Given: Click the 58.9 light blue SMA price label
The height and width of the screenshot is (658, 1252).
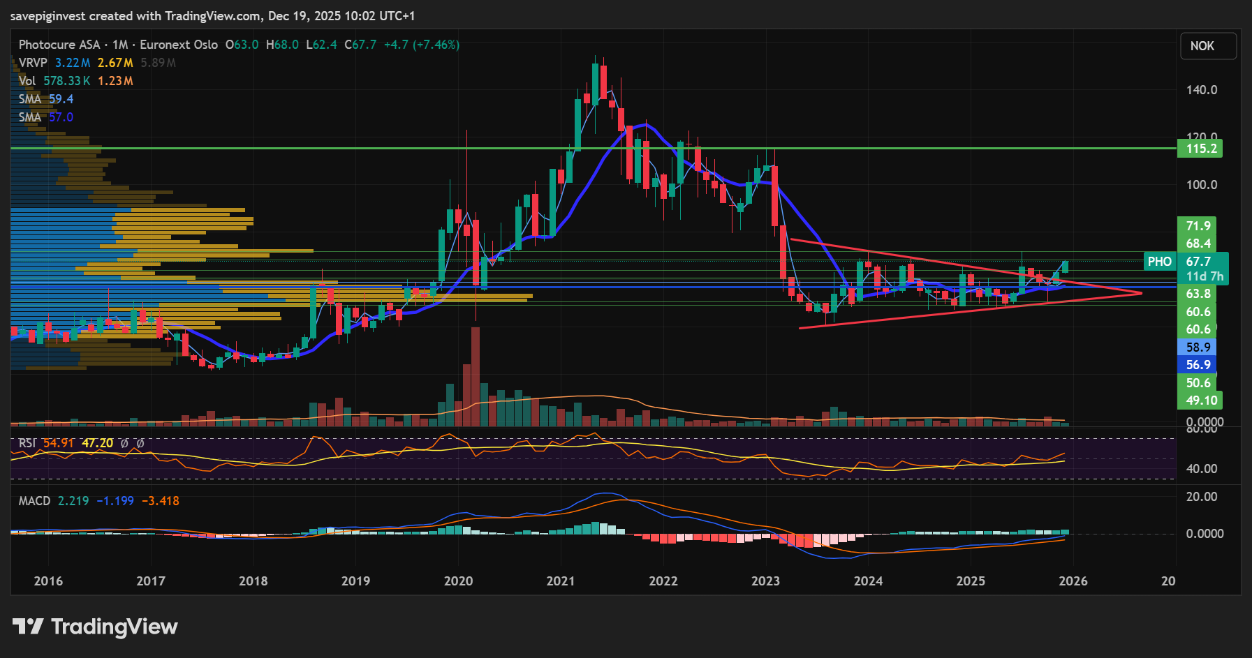Looking at the screenshot, I should tap(1198, 347).
